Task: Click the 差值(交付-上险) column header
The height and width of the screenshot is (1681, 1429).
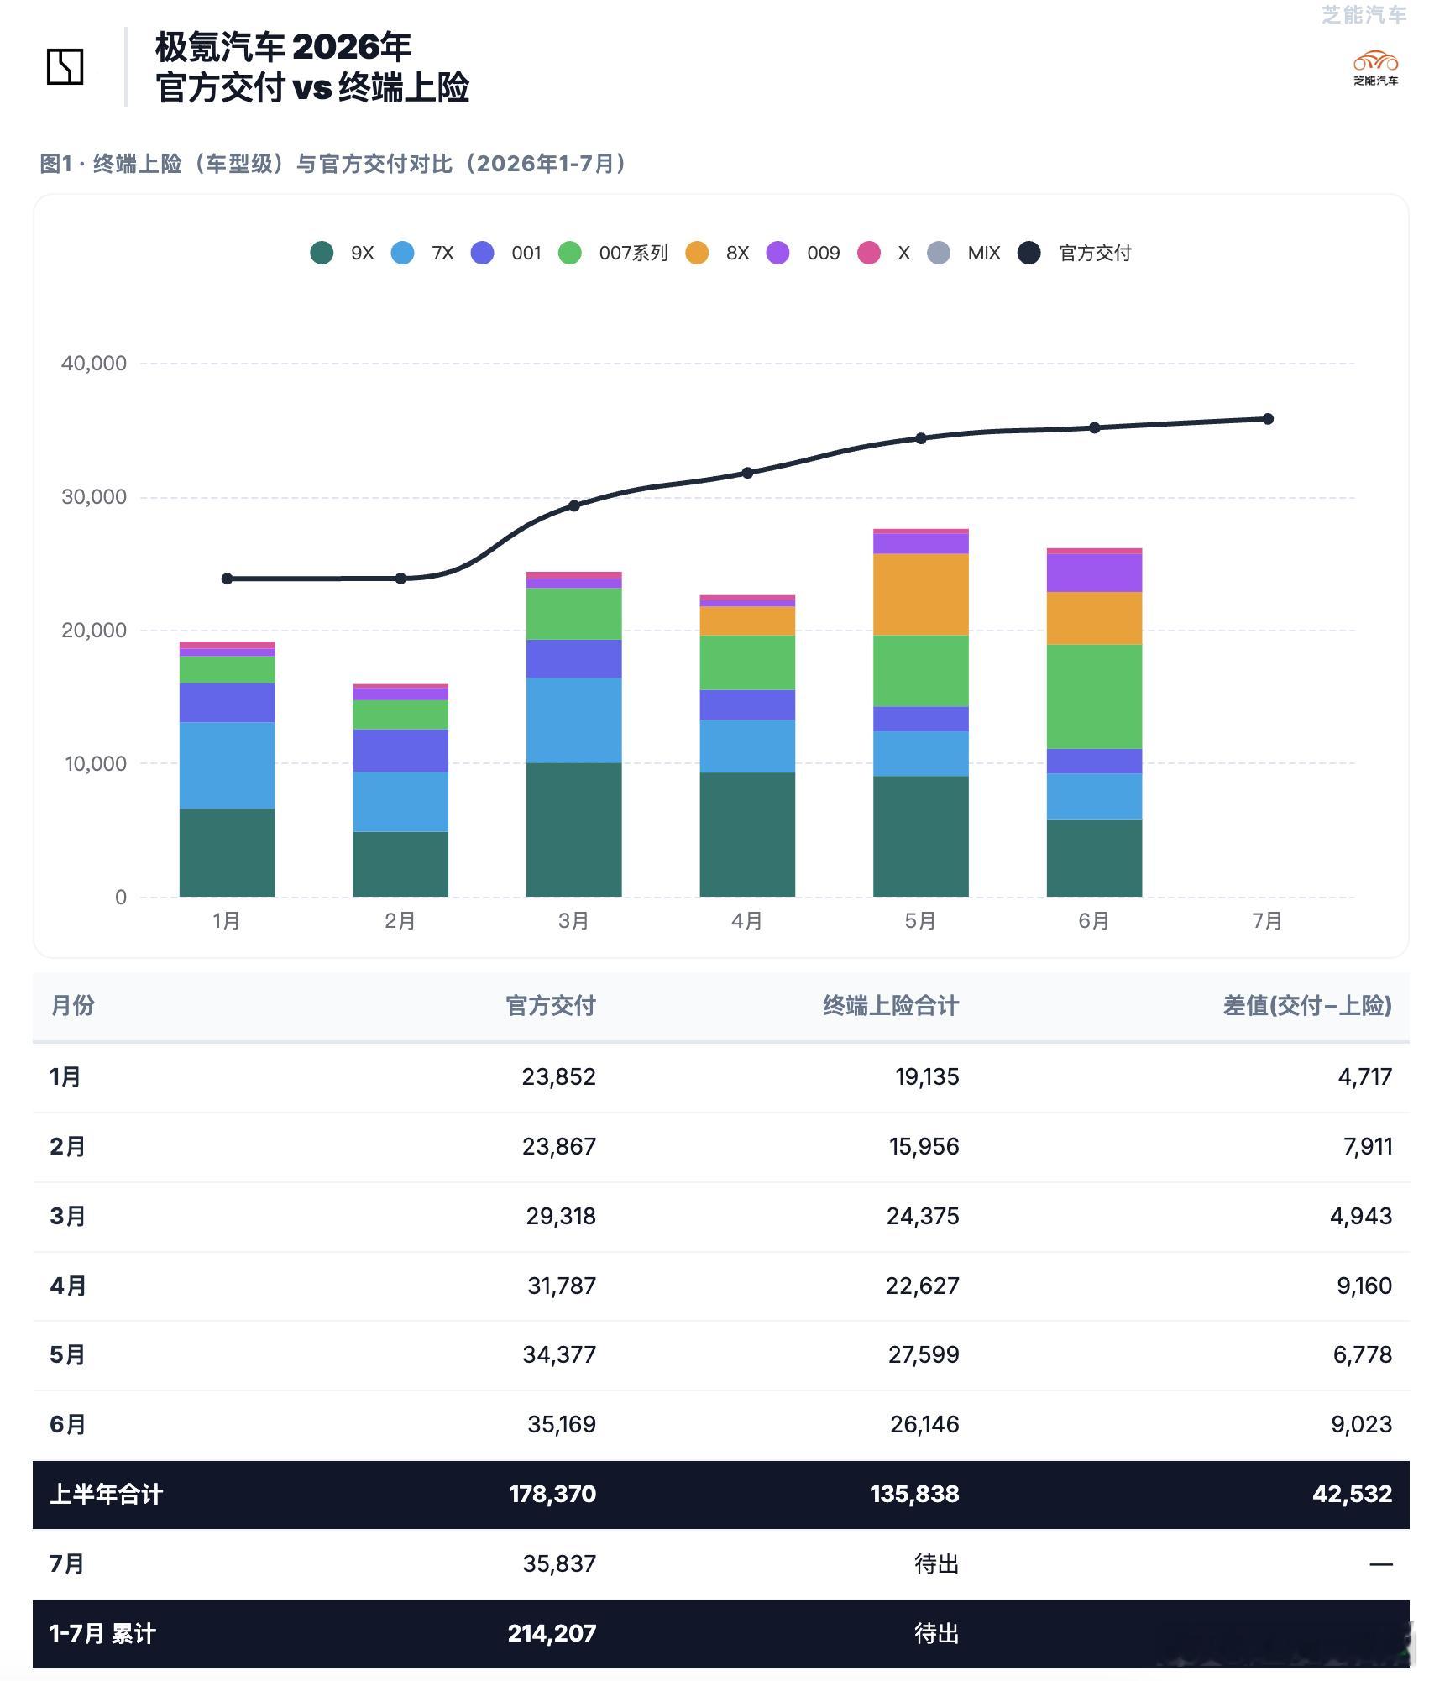Action: (x=1307, y=1005)
